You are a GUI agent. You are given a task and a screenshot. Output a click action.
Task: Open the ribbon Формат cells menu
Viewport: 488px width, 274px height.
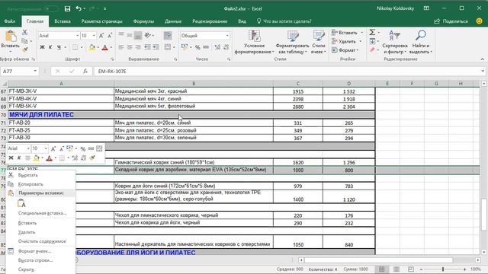[x=345, y=50]
